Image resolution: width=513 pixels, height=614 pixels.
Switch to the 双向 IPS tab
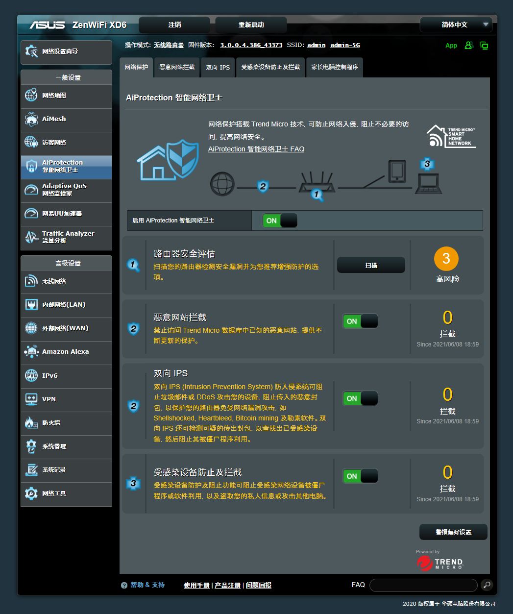coord(218,67)
